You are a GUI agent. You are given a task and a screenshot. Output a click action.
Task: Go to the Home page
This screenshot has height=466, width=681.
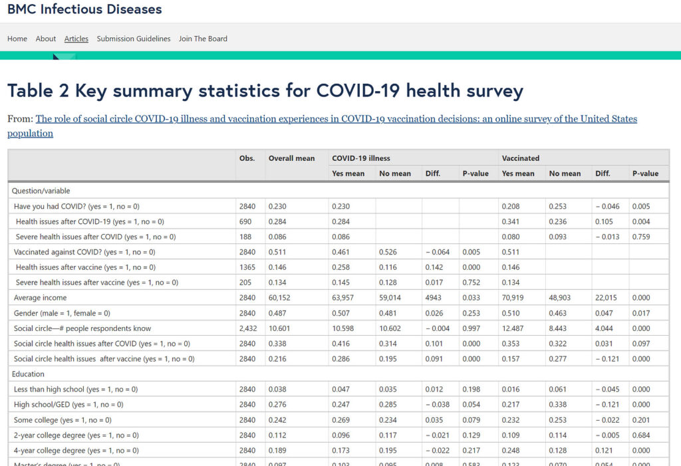pyautogui.click(x=17, y=39)
